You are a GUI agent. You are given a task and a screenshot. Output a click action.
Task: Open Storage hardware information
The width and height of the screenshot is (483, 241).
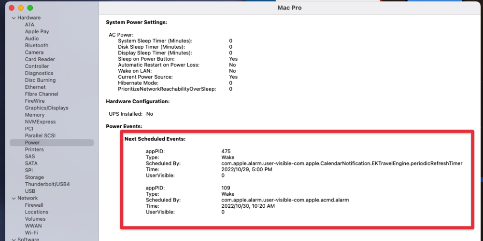point(34,177)
